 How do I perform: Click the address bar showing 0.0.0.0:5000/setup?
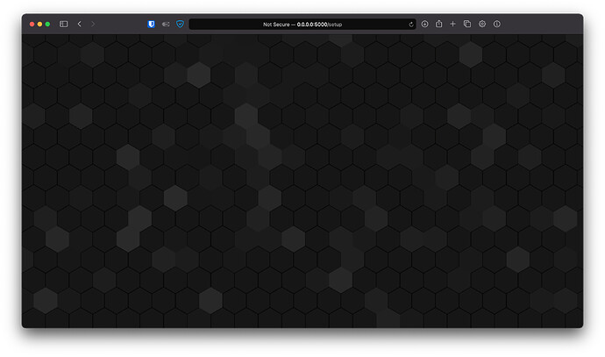pyautogui.click(x=302, y=24)
